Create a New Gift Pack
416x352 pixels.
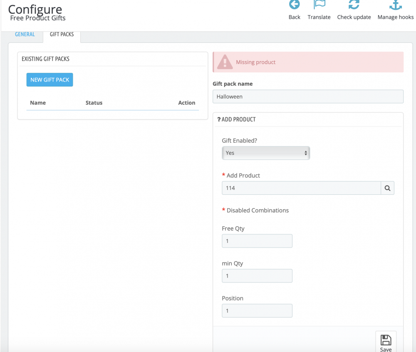[x=50, y=80]
